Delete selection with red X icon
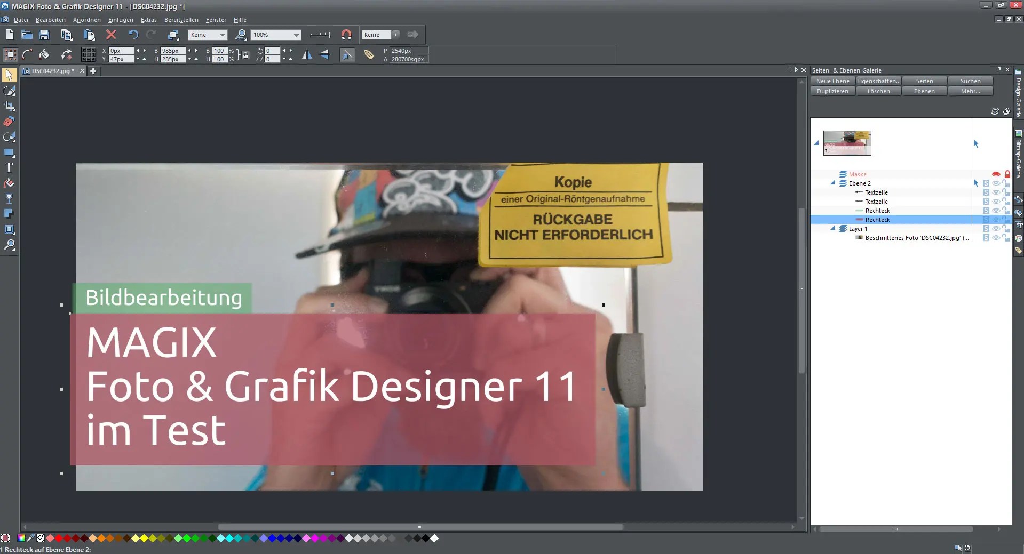Viewport: 1024px width, 554px height. point(111,35)
